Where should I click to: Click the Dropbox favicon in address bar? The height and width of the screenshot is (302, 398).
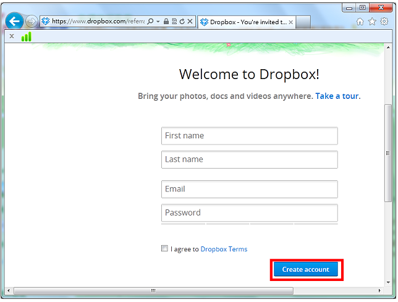click(46, 21)
